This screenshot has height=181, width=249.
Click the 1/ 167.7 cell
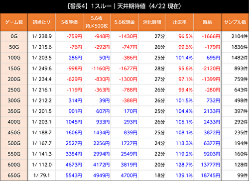click(42, 143)
